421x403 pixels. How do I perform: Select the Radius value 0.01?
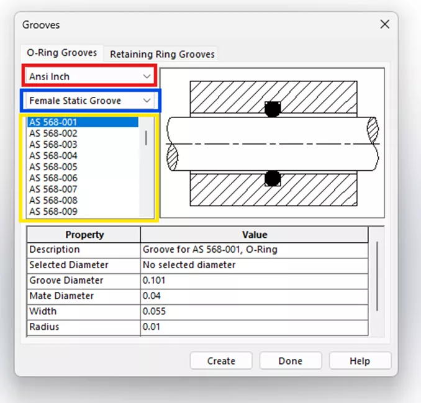254,327
